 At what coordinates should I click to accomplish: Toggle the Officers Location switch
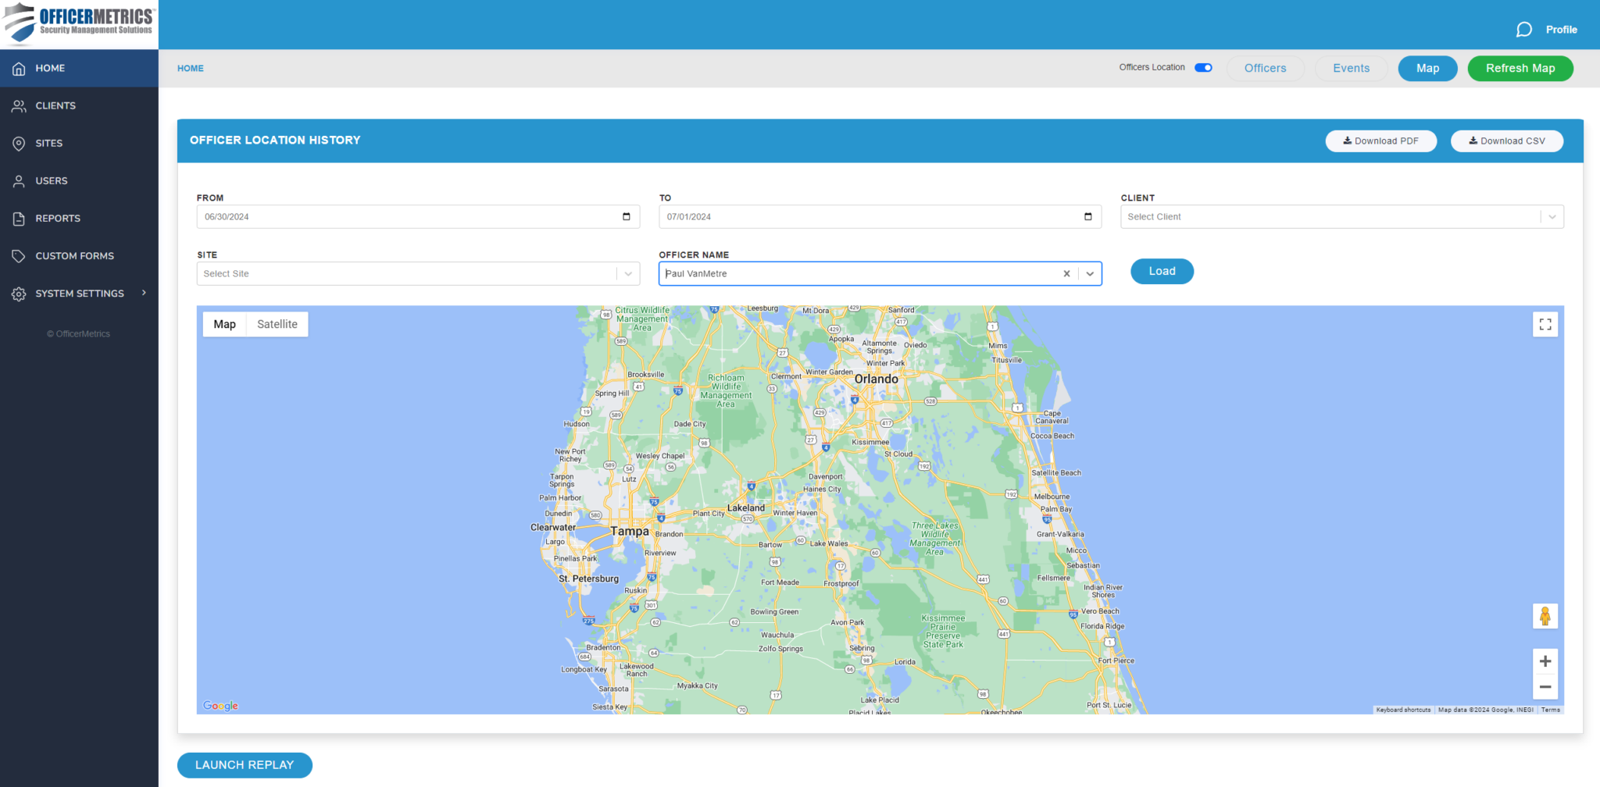point(1203,68)
